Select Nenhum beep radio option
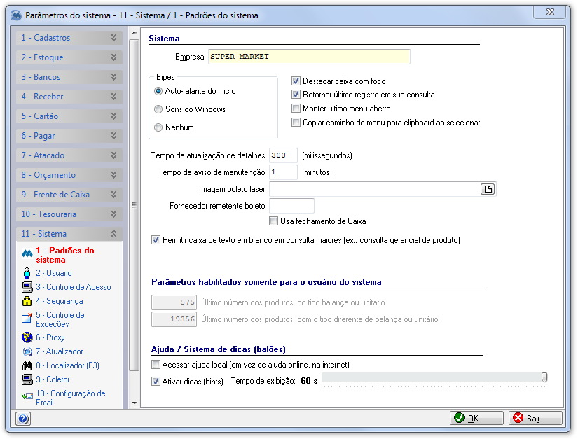 158,127
